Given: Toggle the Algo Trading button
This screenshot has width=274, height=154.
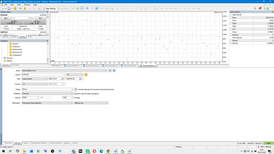Looking at the screenshot, I should pos(49,8).
